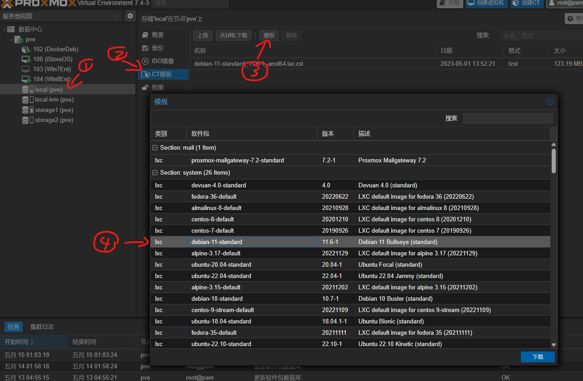This screenshot has width=583, height=381.
Task: Select the proxmox-mailgateway-7.2-standard row
Action: [350, 160]
